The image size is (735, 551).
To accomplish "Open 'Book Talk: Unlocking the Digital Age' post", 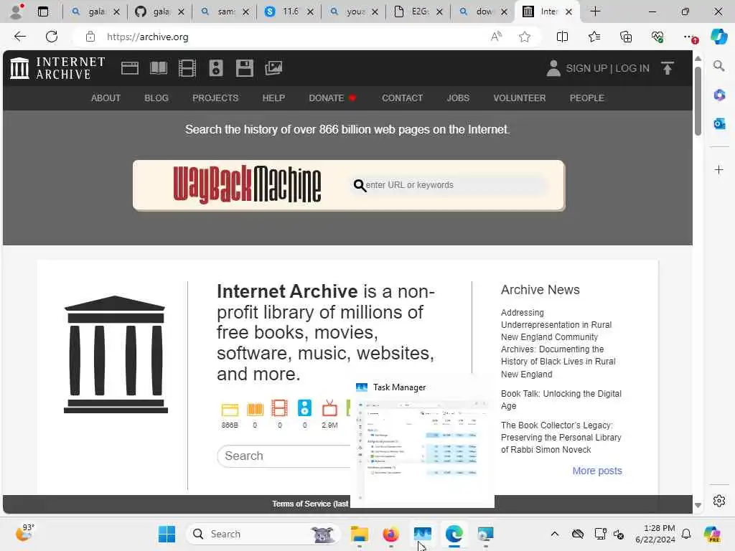I will pyautogui.click(x=561, y=400).
